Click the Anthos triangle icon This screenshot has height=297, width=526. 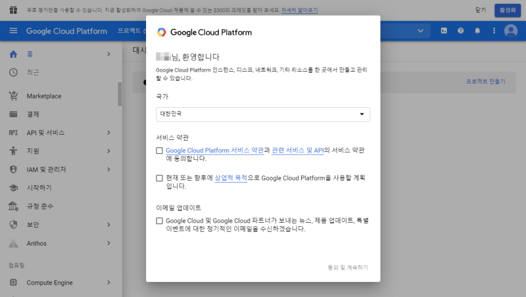pos(13,243)
